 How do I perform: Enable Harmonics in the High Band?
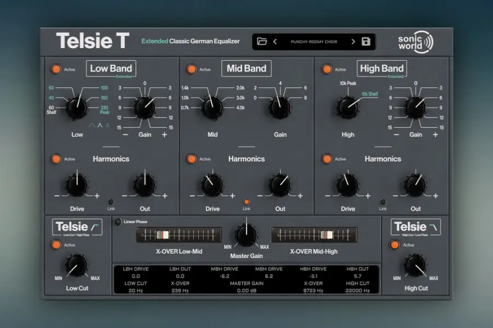(328, 159)
